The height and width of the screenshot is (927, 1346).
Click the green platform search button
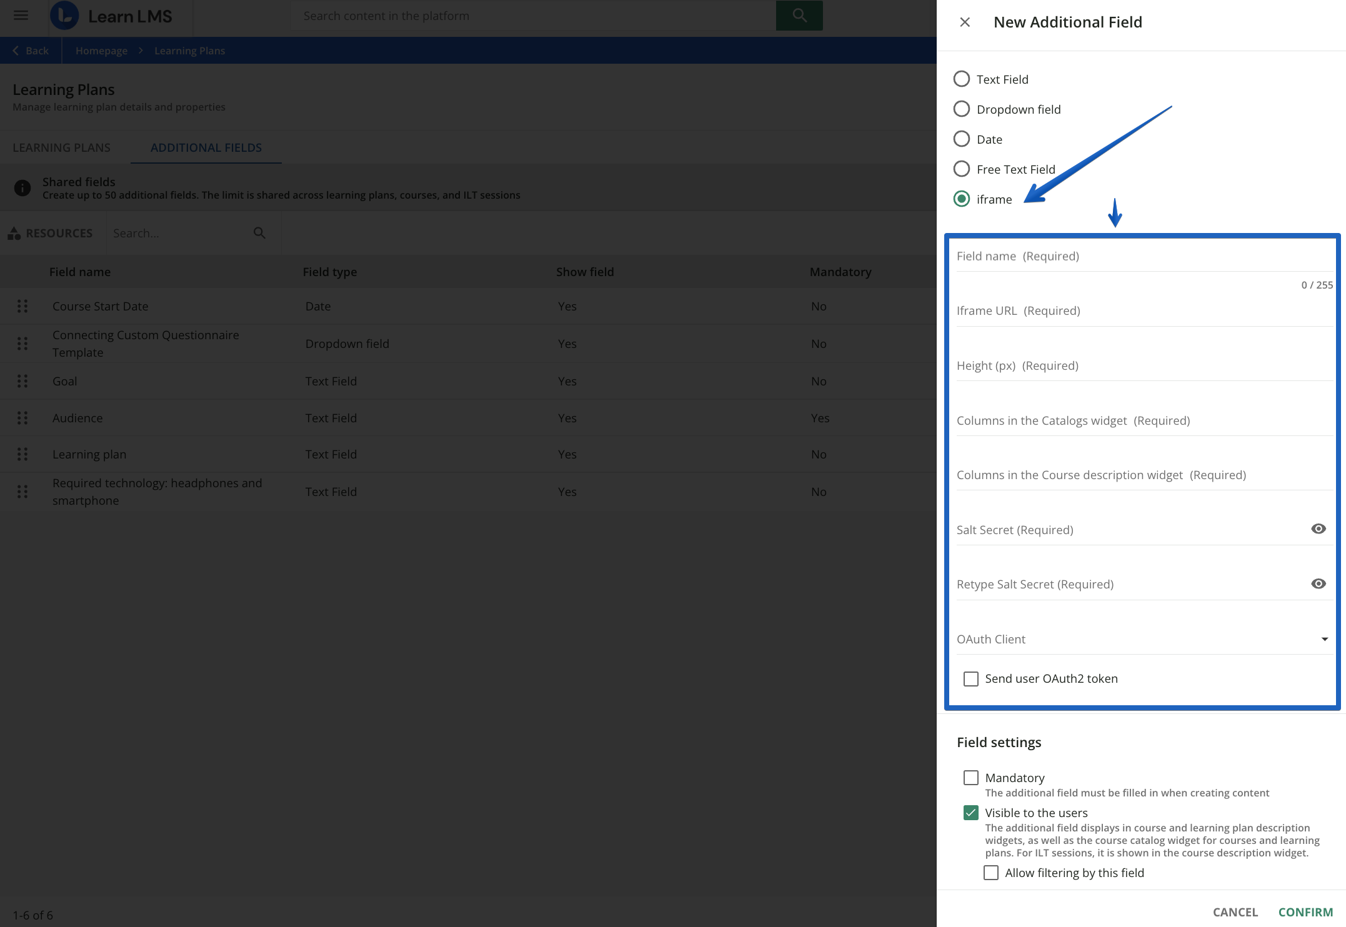point(799,16)
